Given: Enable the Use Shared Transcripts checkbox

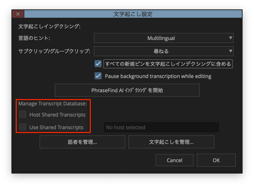Looking at the screenshot, I should tap(23, 127).
